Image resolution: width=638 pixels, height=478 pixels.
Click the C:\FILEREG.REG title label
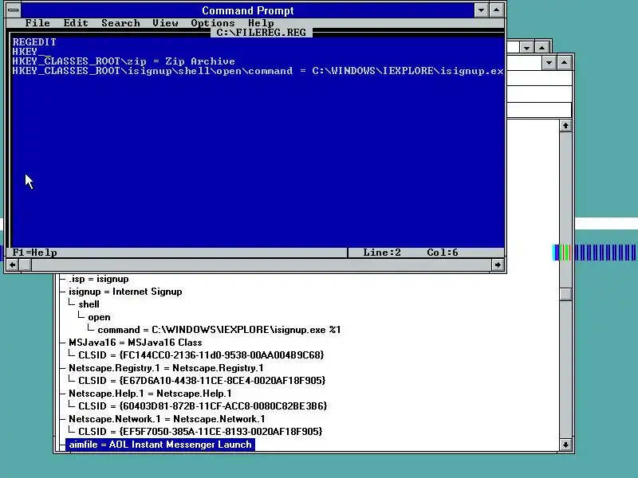(262, 33)
